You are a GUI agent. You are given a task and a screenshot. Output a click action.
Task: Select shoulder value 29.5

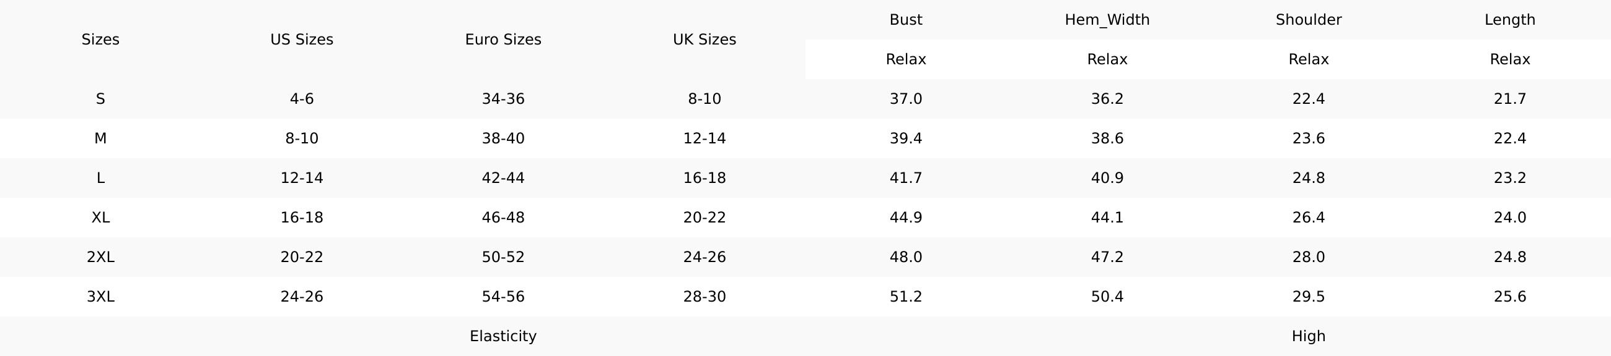[1308, 296]
